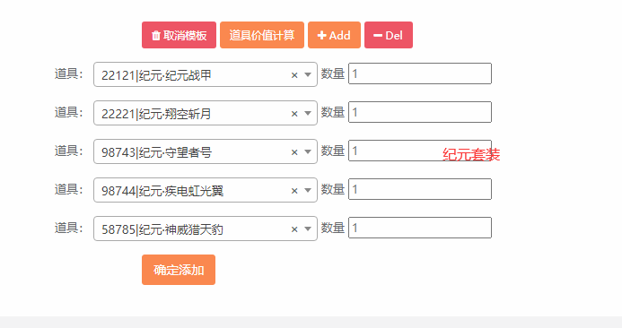
Task: Confirm with the 确定添加 button
Action: [x=179, y=270]
